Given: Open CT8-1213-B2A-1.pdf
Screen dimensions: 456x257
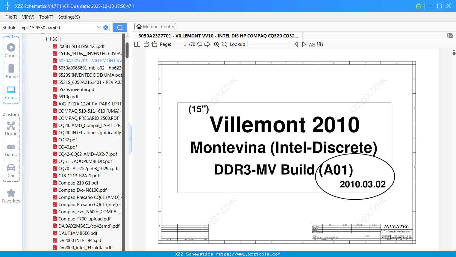Looking at the screenshot, I should [79, 176].
